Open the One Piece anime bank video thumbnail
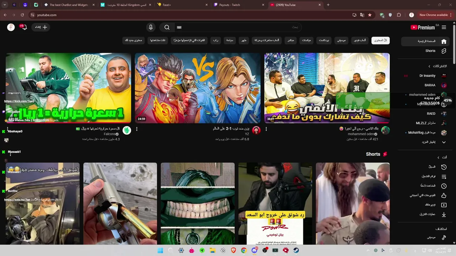 click(327, 88)
